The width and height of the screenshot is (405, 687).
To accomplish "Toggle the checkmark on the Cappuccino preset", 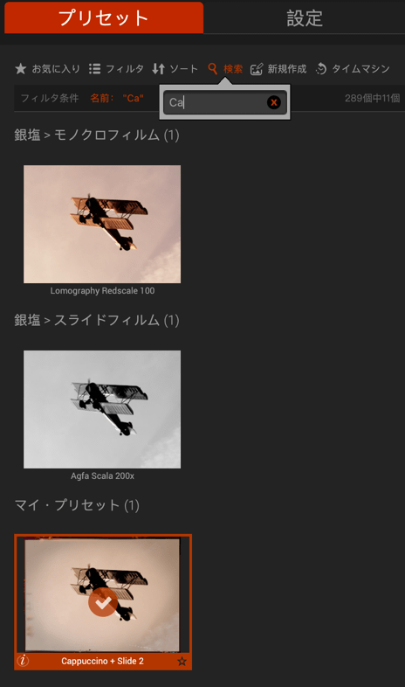I will click(103, 602).
